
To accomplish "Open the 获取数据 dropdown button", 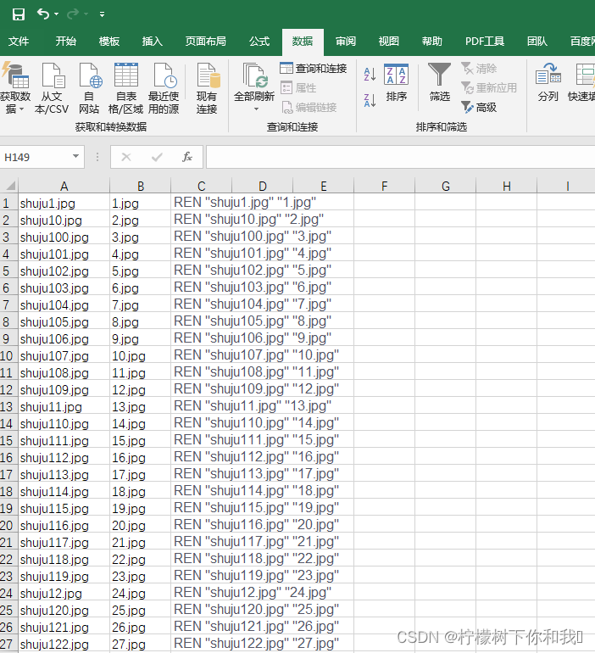I will pos(15,88).
